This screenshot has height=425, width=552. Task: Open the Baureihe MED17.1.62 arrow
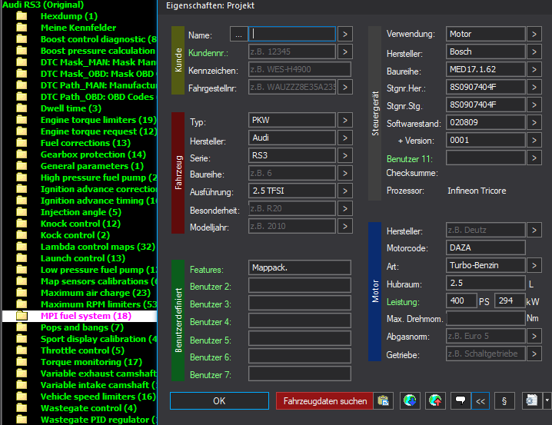point(534,69)
